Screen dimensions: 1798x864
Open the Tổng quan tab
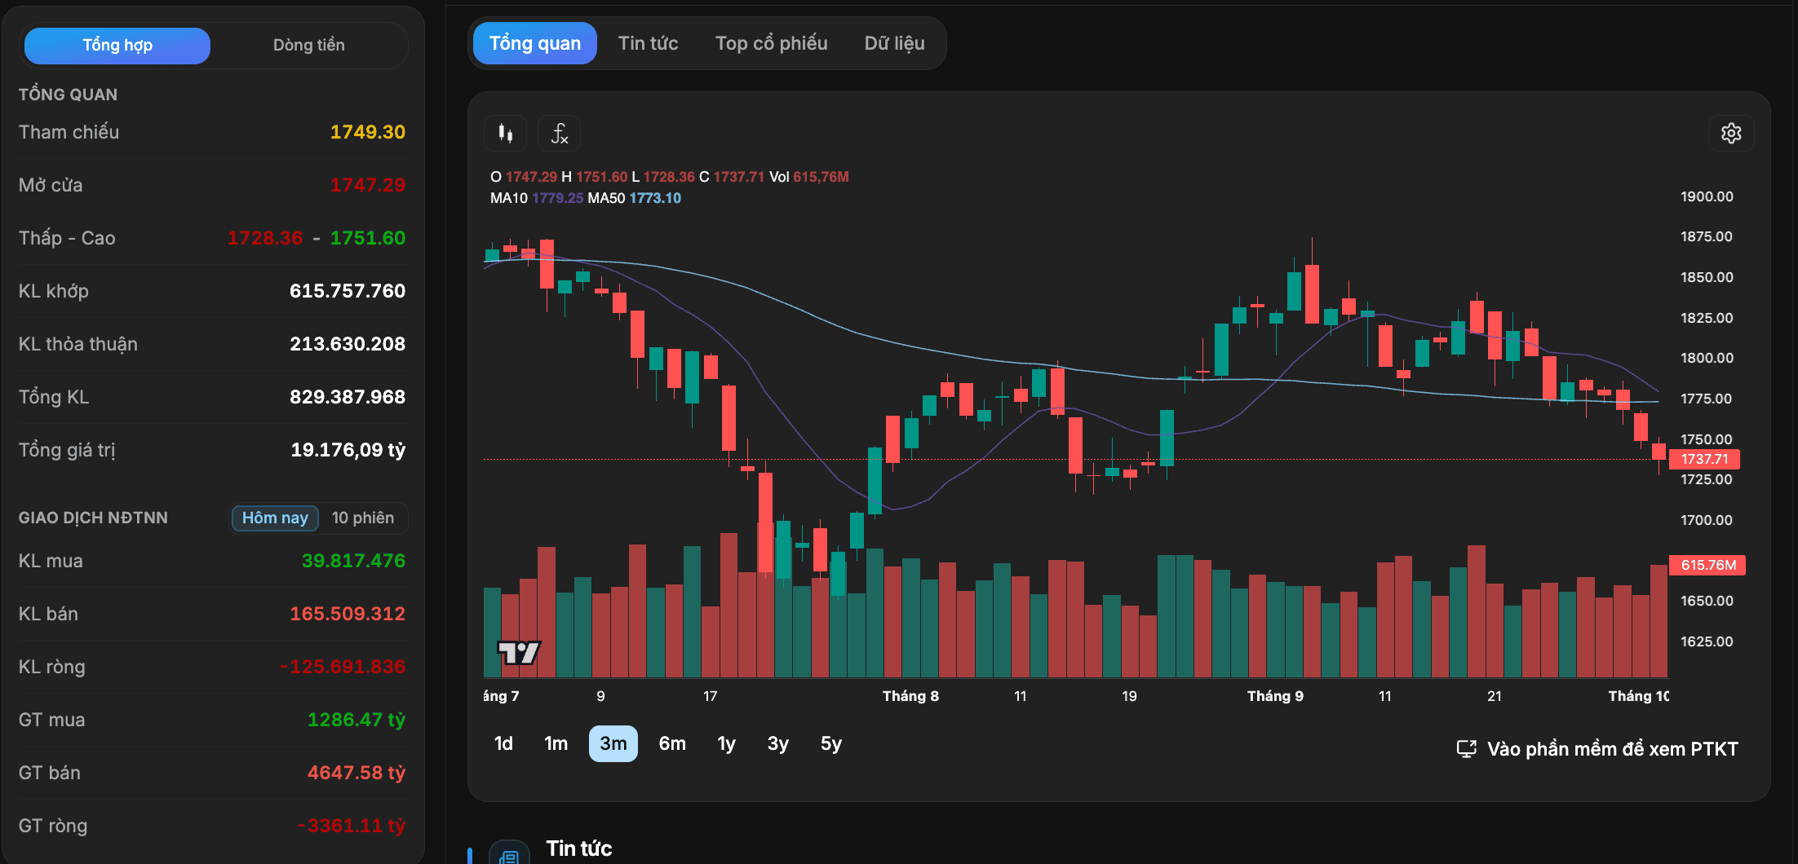[535, 43]
